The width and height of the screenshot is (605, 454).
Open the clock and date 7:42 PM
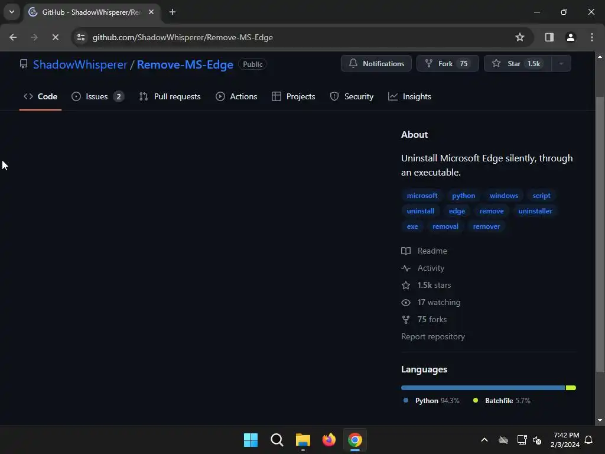coord(565,440)
